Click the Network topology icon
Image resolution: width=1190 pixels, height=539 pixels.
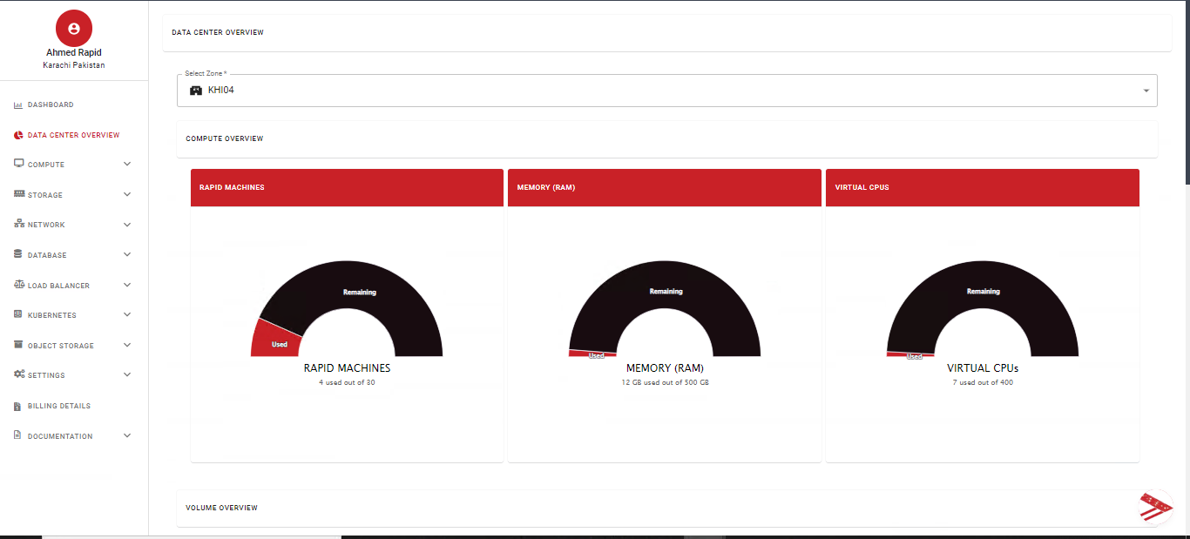[18, 224]
